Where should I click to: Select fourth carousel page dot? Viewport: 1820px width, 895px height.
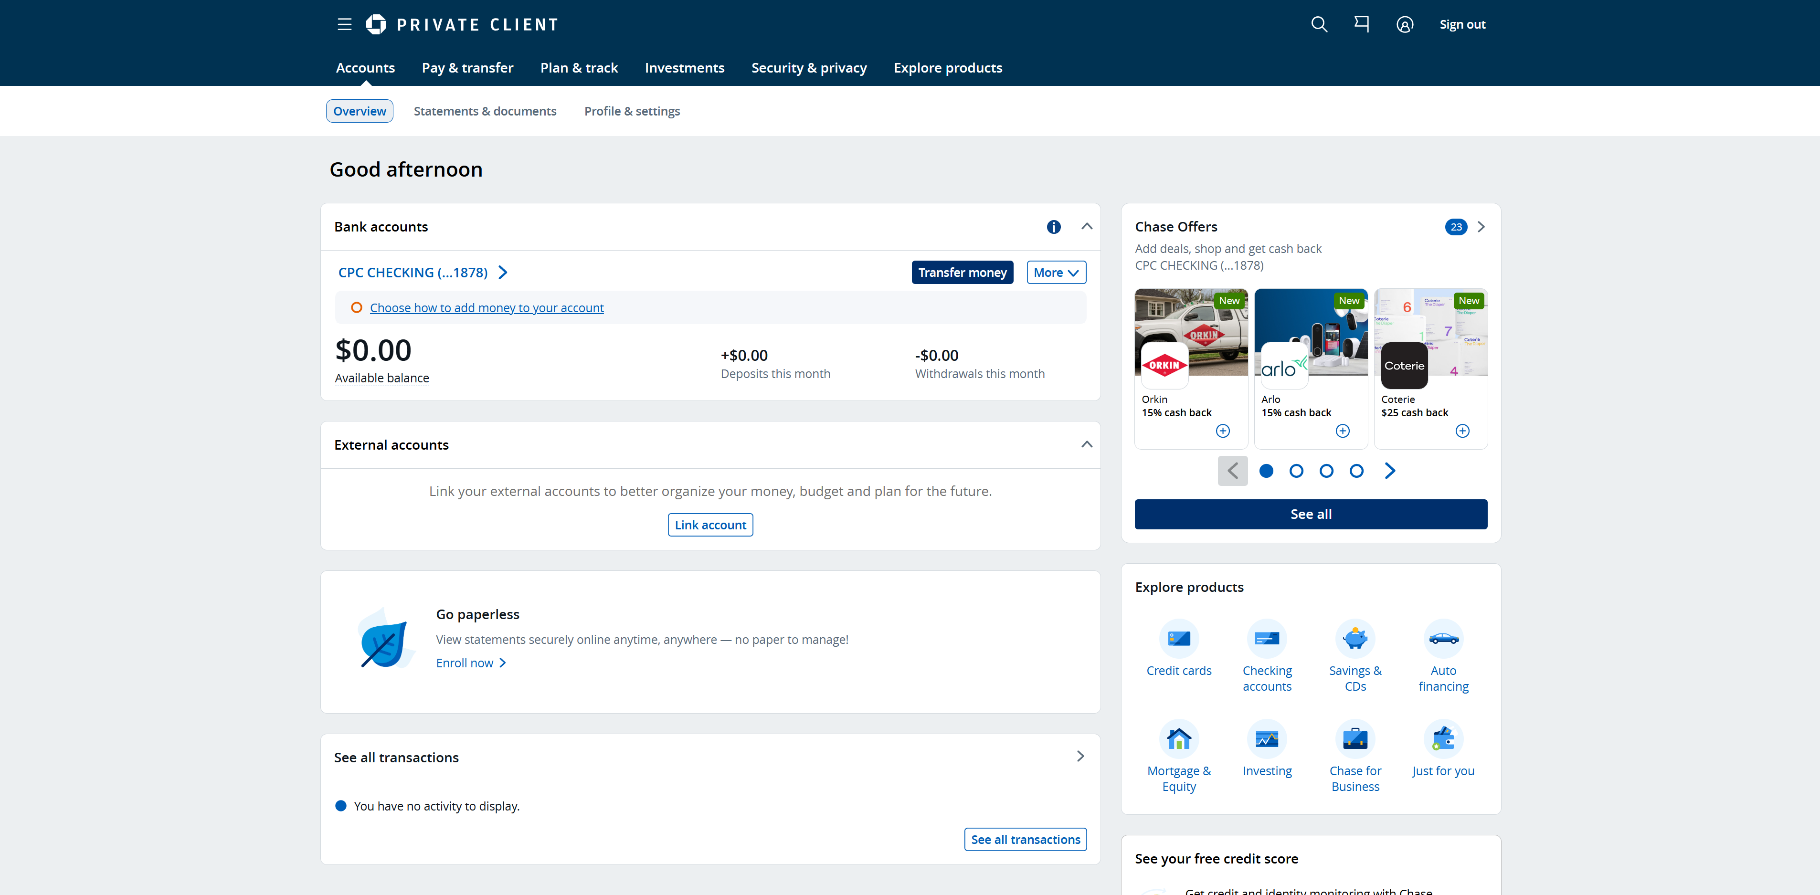click(1356, 471)
